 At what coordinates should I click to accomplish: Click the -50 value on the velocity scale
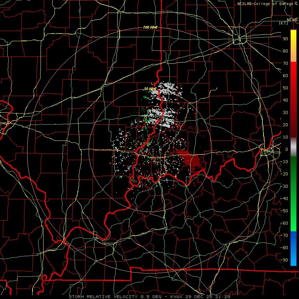tap(284, 211)
